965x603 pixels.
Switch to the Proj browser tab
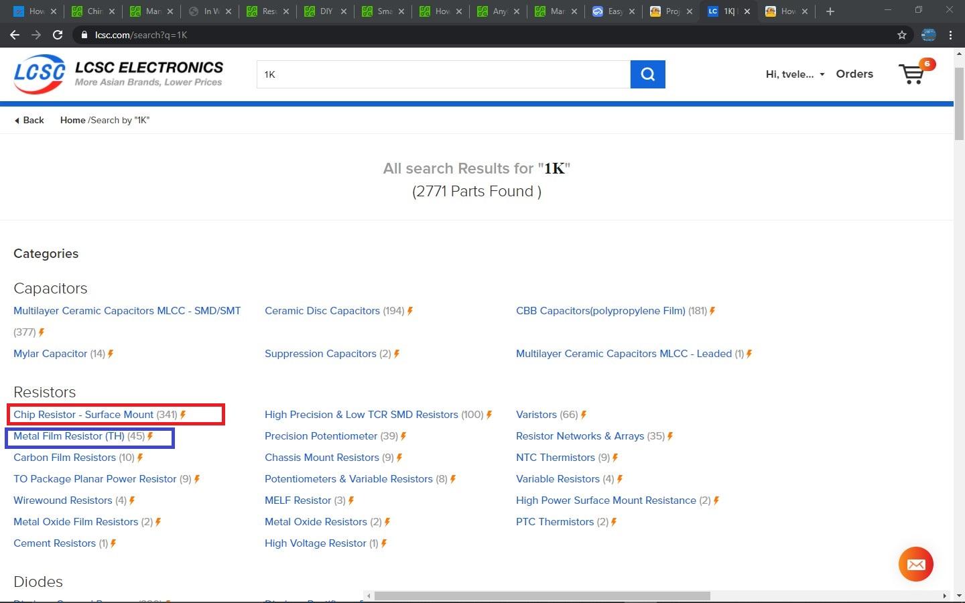(x=672, y=11)
